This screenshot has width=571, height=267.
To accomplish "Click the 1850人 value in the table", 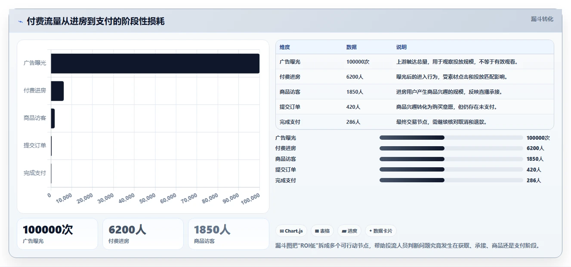I will coord(355,92).
